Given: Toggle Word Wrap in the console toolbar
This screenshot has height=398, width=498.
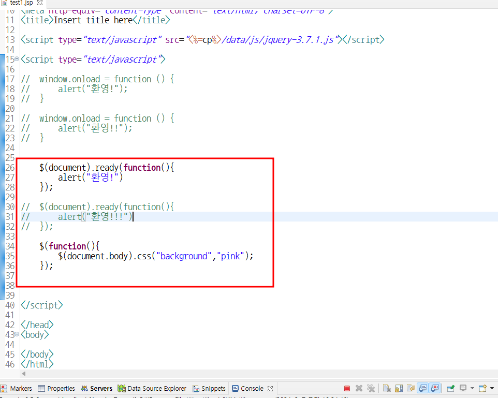Looking at the screenshot, I should pyautogui.click(x=411, y=388).
